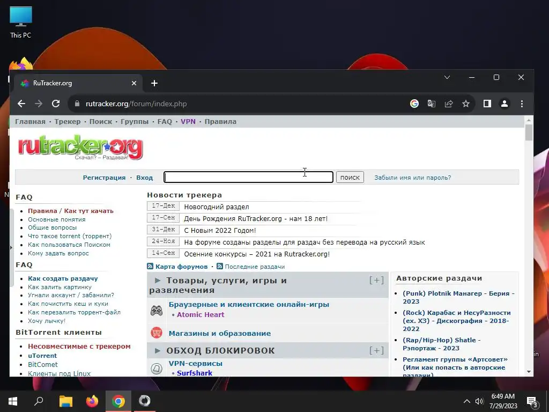The image size is (549, 412).
Task: Click the Регистрация link
Action: (x=104, y=178)
